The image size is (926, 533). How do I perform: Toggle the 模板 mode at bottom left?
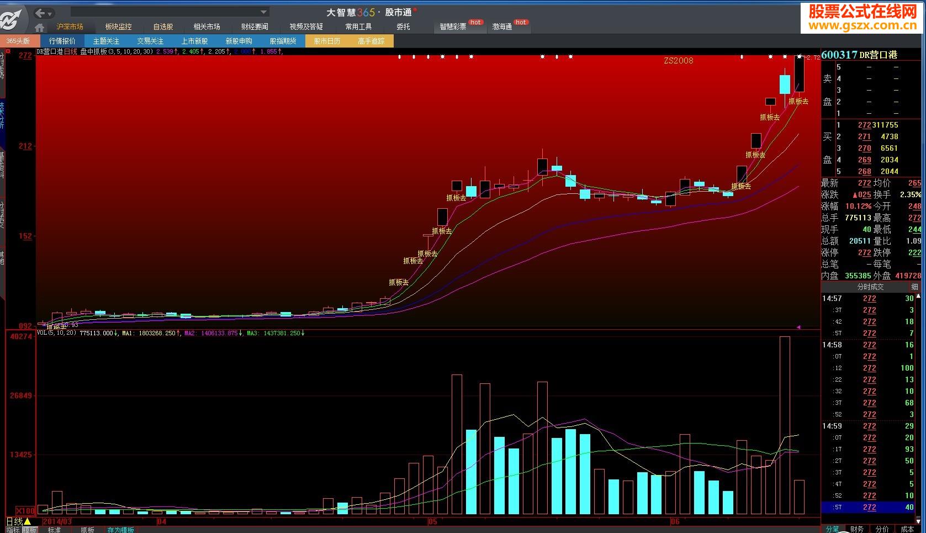coord(29,530)
